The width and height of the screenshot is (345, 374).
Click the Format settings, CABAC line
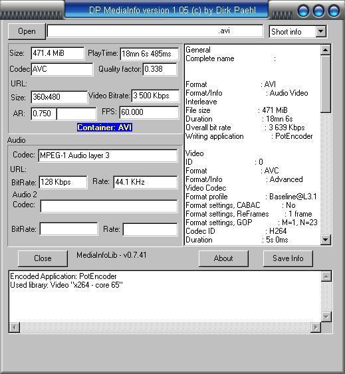coord(241,205)
